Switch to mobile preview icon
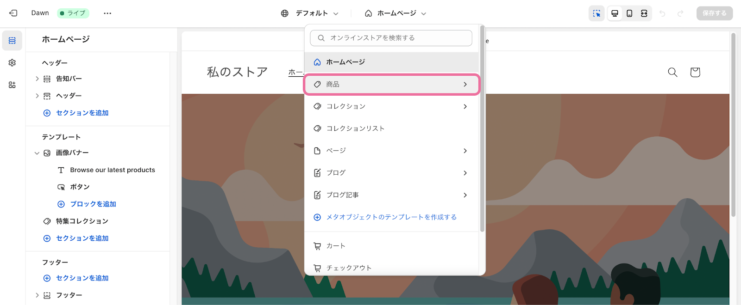Viewport: 741px width, 305px height. click(629, 13)
